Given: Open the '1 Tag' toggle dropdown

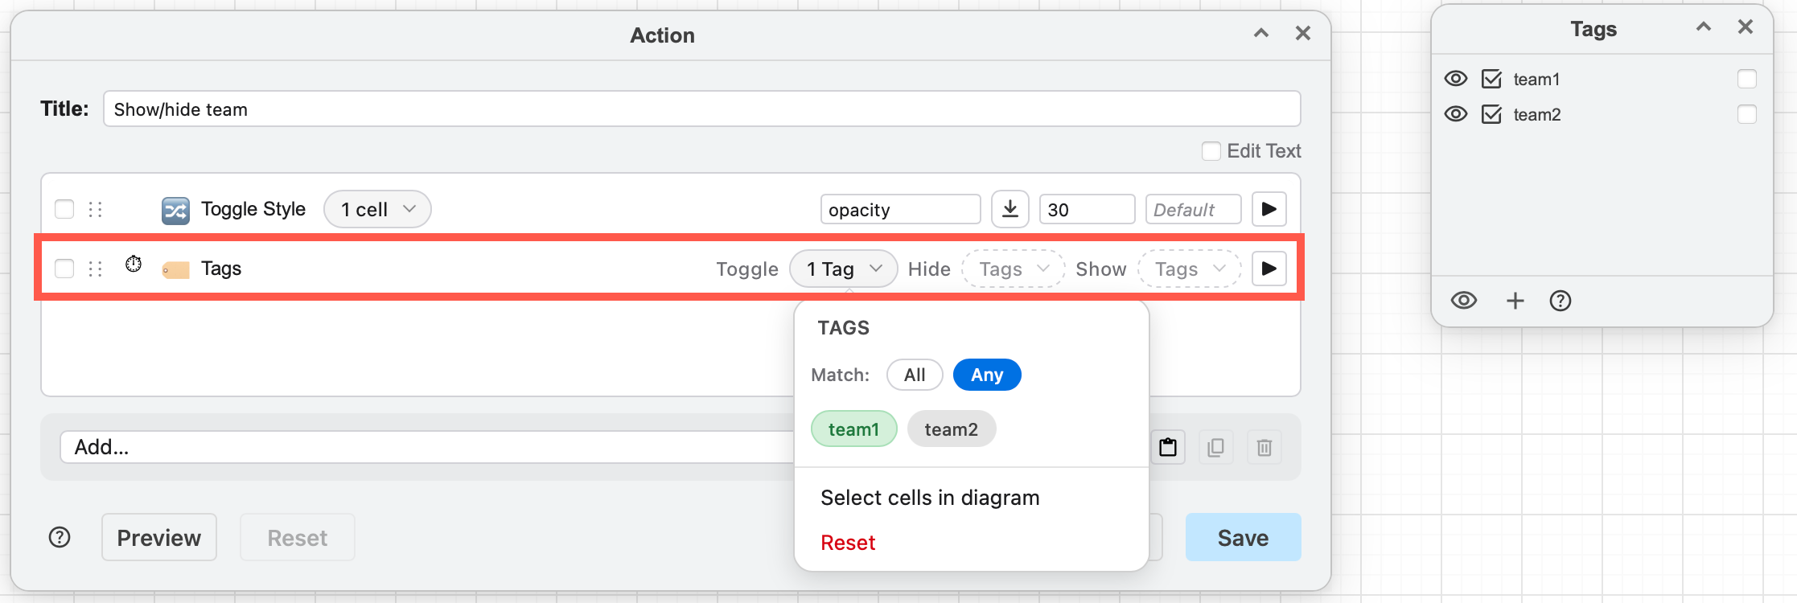Looking at the screenshot, I should click(x=844, y=269).
